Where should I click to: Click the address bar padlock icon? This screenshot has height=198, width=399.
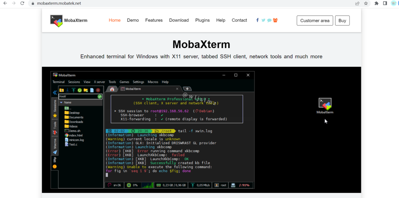(x=33, y=4)
